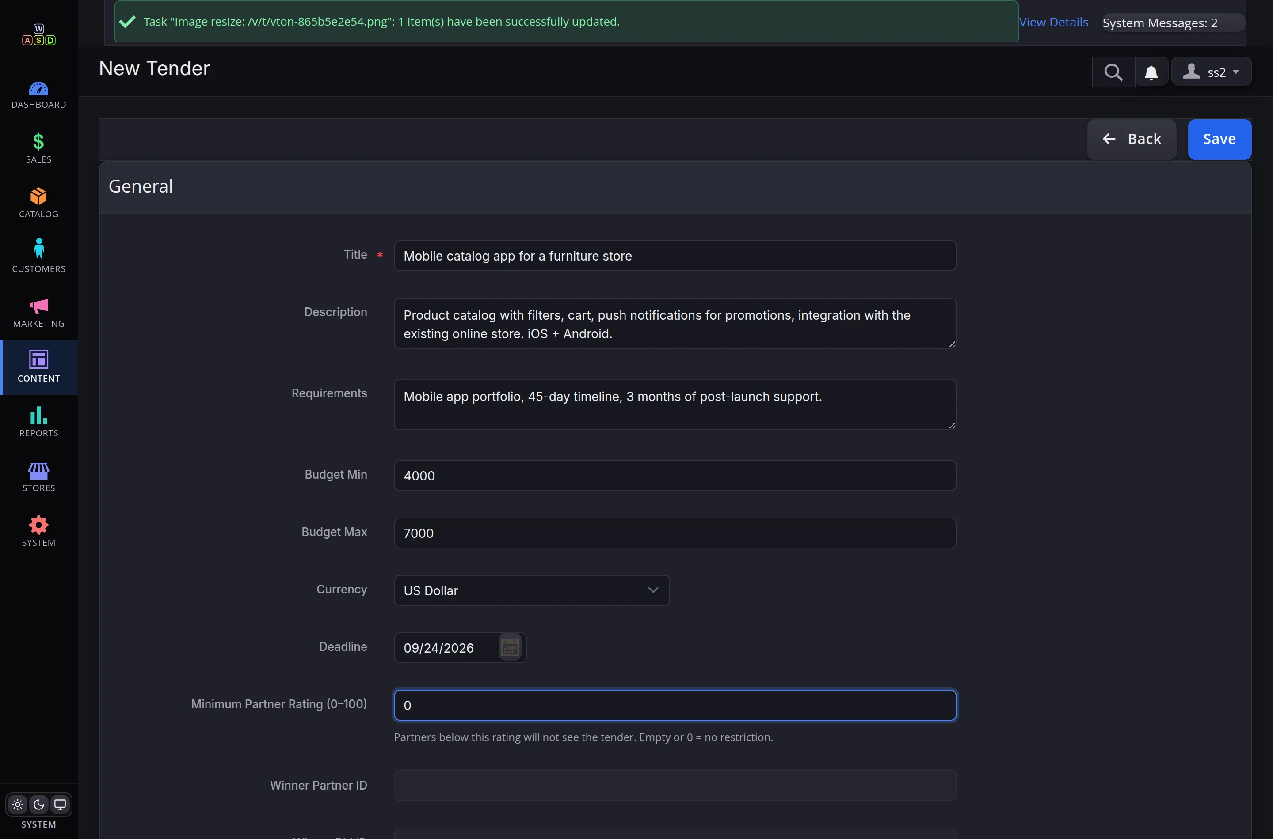
Task: Open the global search magnifier
Action: (1113, 72)
